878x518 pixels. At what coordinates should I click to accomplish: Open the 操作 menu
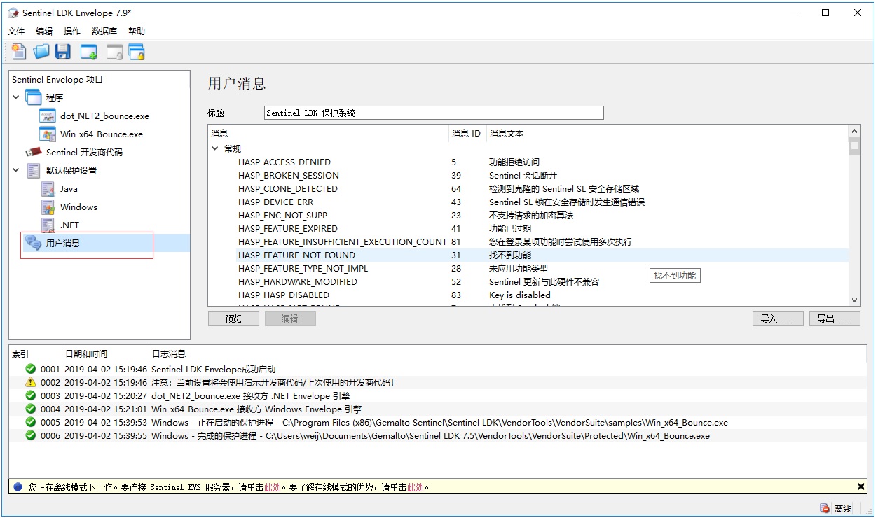coord(72,31)
